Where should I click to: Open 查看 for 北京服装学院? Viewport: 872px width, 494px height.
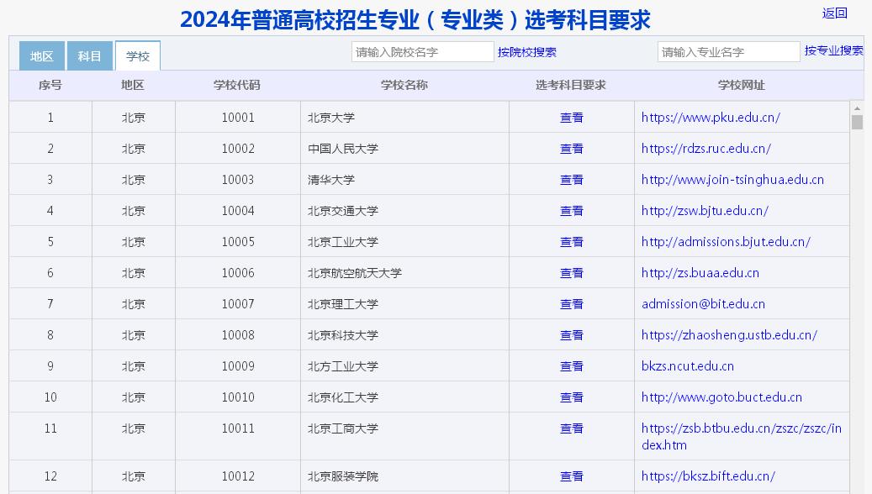tap(571, 476)
